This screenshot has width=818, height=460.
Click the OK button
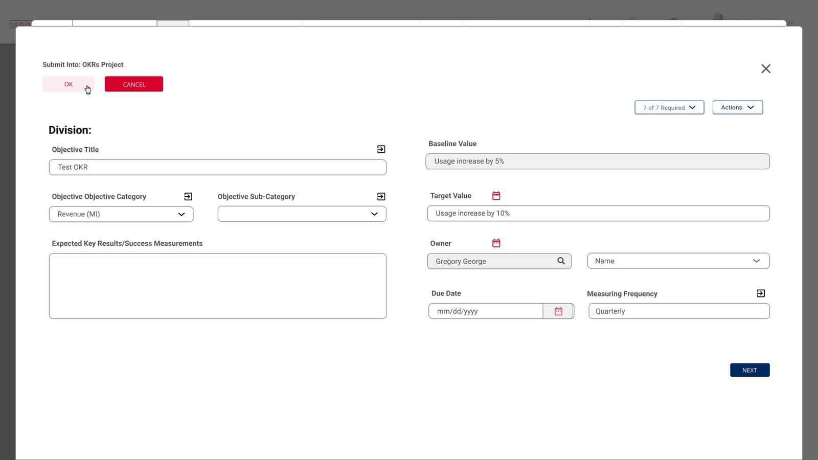pyautogui.click(x=69, y=84)
